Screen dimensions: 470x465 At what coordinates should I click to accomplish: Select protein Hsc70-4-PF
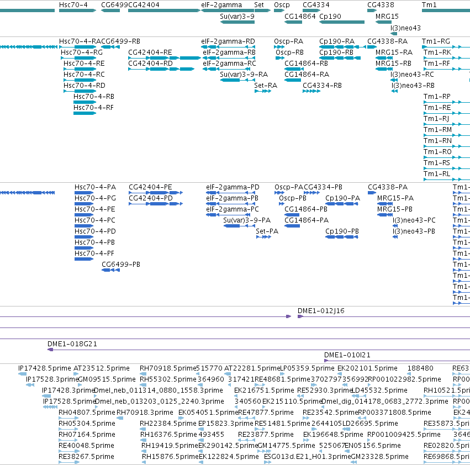pos(94,253)
